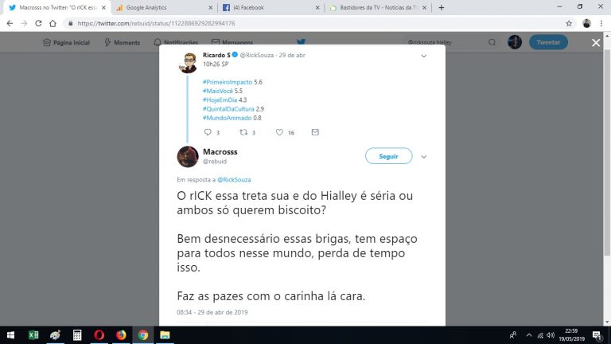611x344 pixels.
Task: Switch to the Facebook tab
Action: [270, 7]
